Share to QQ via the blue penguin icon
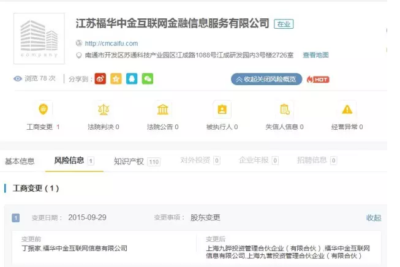Image resolution: width=400 pixels, height=267 pixels. point(132,79)
